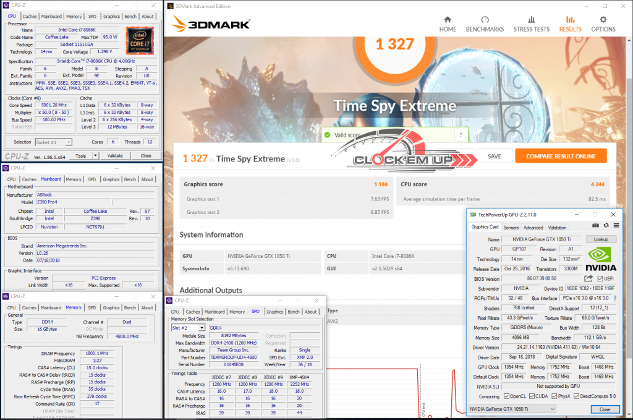Image resolution: width=633 pixels, height=420 pixels.
Task: Open 3DMark Options gear icon
Action: click(603, 19)
